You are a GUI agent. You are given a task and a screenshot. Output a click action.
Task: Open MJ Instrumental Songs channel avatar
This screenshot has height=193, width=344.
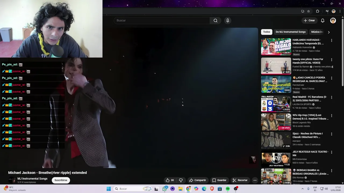coord(12,180)
